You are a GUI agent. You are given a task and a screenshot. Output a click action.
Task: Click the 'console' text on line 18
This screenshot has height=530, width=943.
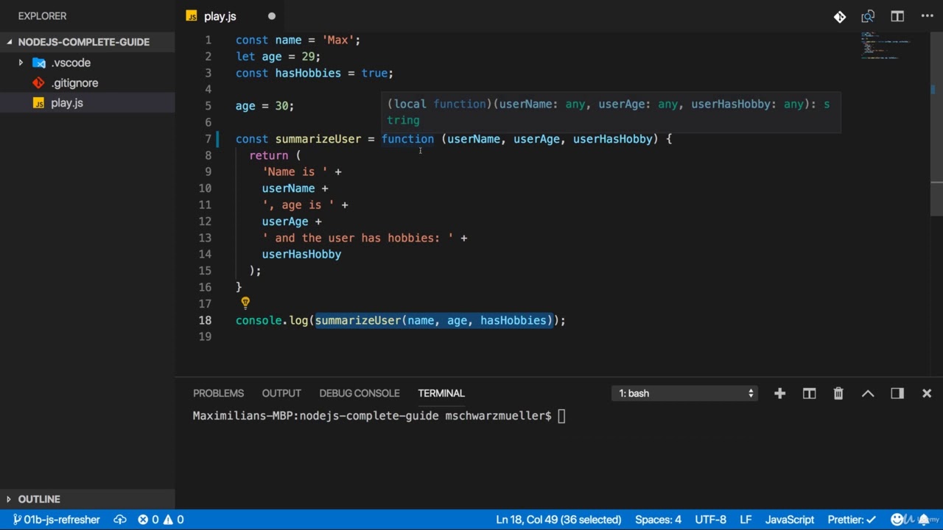(x=259, y=320)
